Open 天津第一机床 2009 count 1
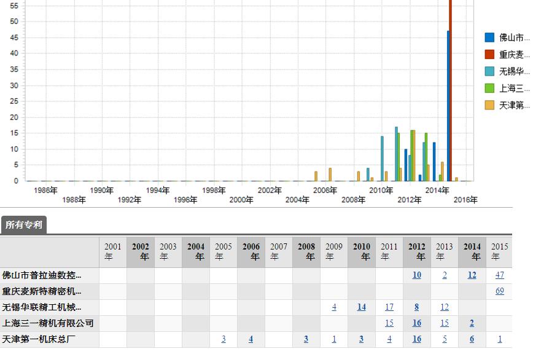This screenshot has width=533, height=354. coord(334,339)
